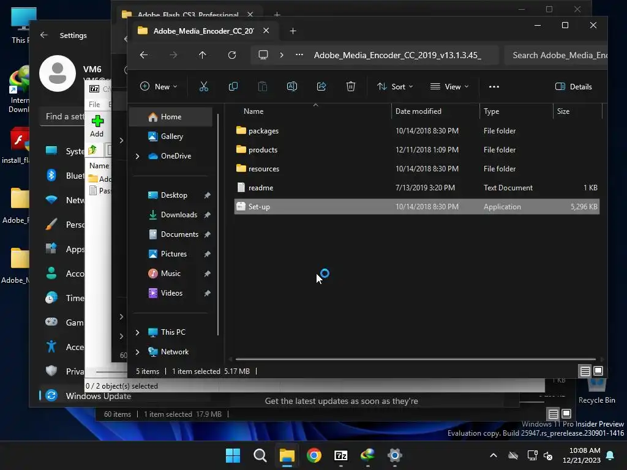627x470 pixels.
Task: Select the products folder
Action: coord(416,150)
